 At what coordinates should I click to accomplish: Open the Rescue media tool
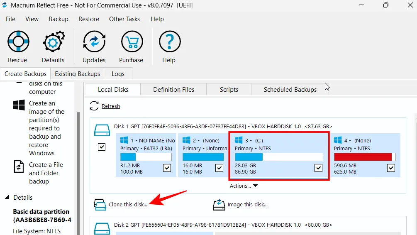click(x=18, y=42)
